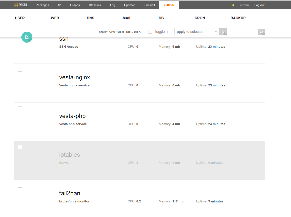Go to the DNS section
Image resolution: width=291 pixels, height=217 pixels.
90,18
